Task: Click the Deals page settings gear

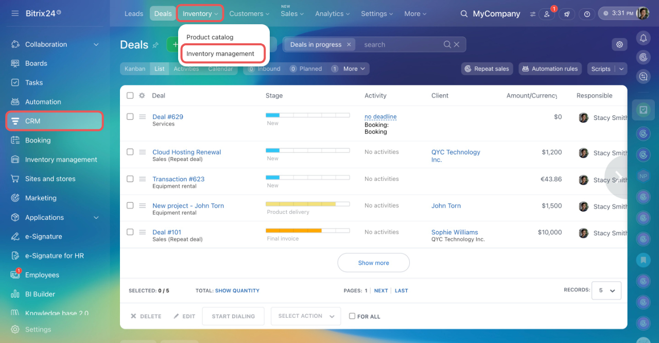Action: pyautogui.click(x=619, y=45)
